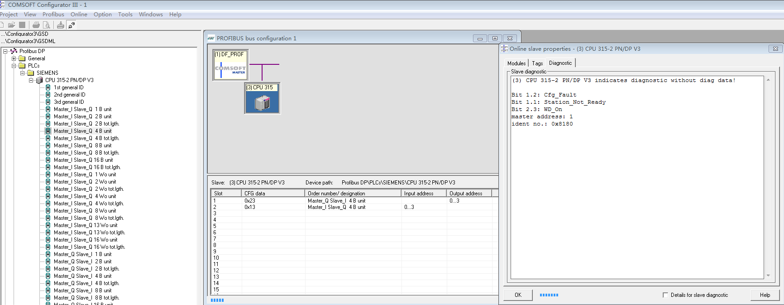Click the module icon beside 1st general ID
Screen dimensions: 784x305
coord(48,87)
